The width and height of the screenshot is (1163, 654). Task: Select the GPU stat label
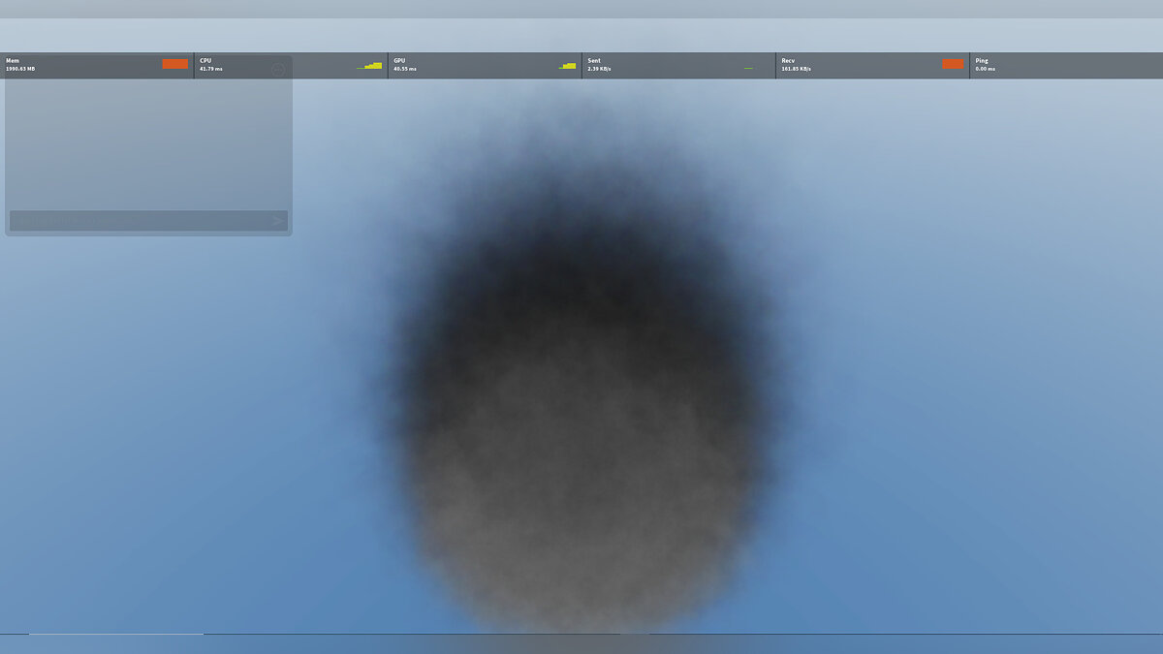[399, 60]
